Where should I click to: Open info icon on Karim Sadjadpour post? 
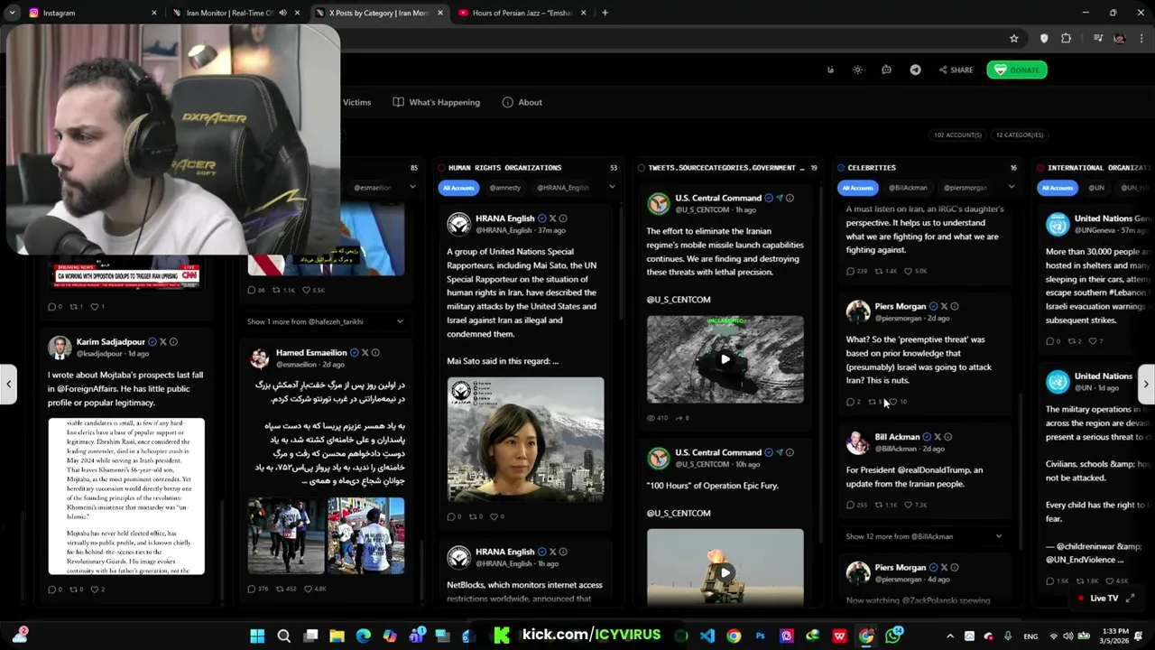pyautogui.click(x=173, y=342)
